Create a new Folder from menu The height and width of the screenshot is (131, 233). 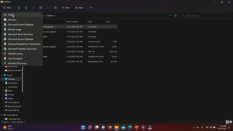(22, 15)
